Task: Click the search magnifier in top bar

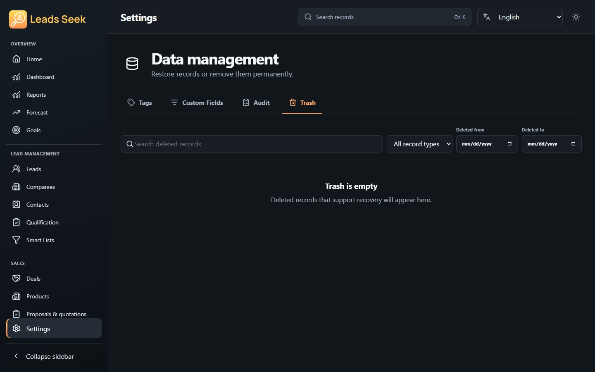Action: pyautogui.click(x=308, y=17)
